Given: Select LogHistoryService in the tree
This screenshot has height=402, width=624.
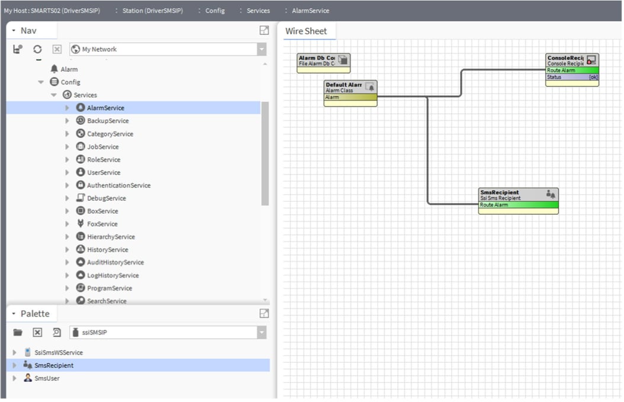Looking at the screenshot, I should pos(112,275).
